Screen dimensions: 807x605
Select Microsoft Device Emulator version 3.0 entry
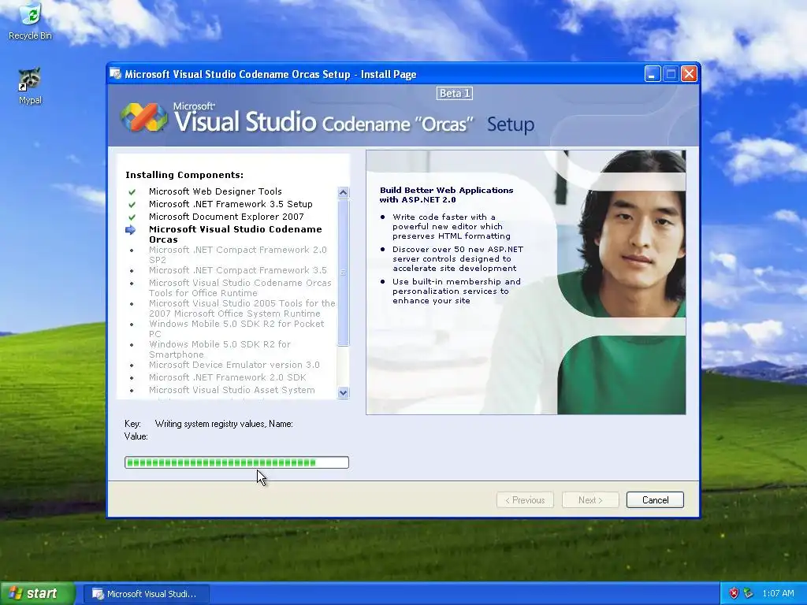point(234,365)
